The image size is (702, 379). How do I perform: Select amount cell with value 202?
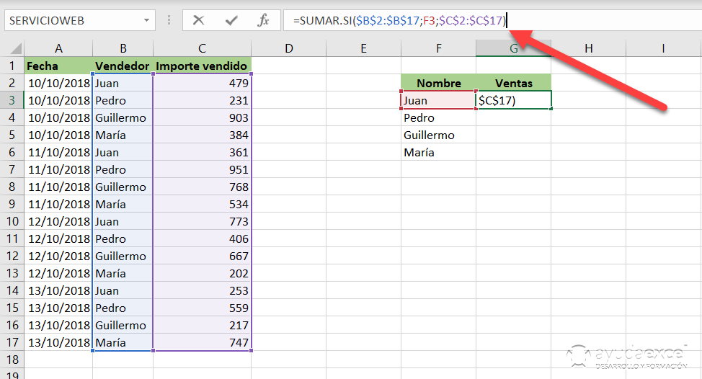(203, 273)
